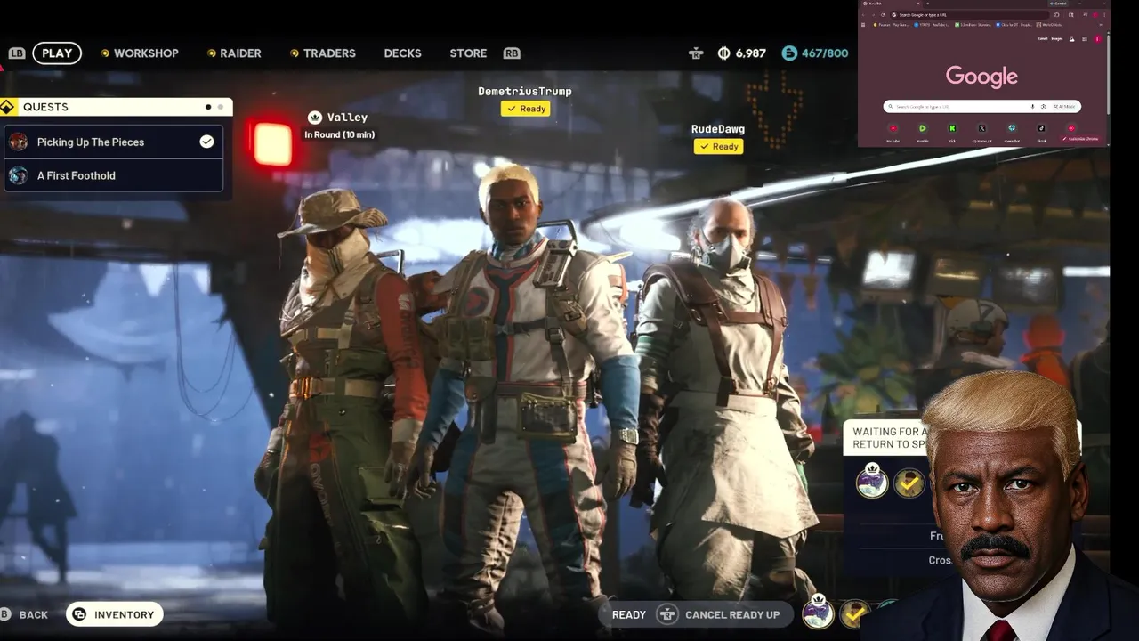The image size is (1139, 641).
Task: Click the Google account avatar
Action: [x=1097, y=39]
